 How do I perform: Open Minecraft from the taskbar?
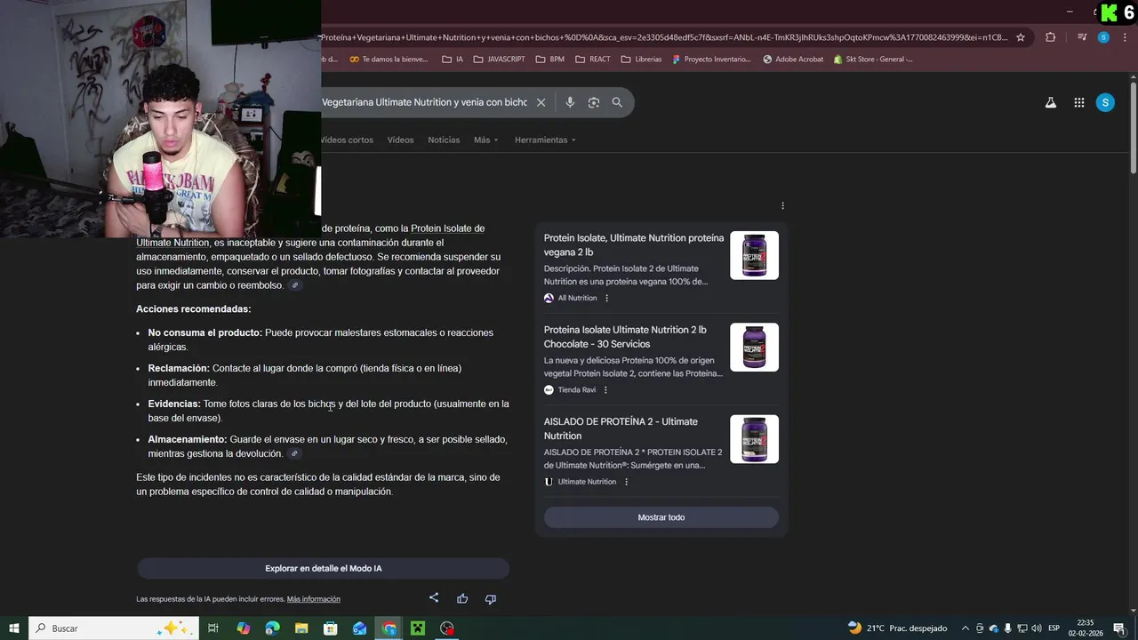[418, 628]
